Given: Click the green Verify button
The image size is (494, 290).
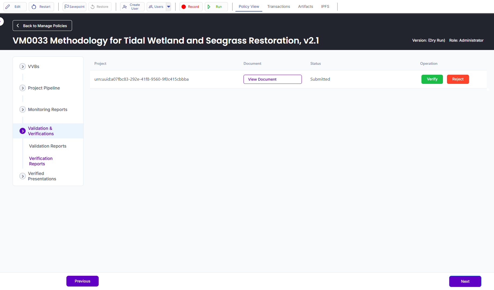Looking at the screenshot, I should (432, 79).
